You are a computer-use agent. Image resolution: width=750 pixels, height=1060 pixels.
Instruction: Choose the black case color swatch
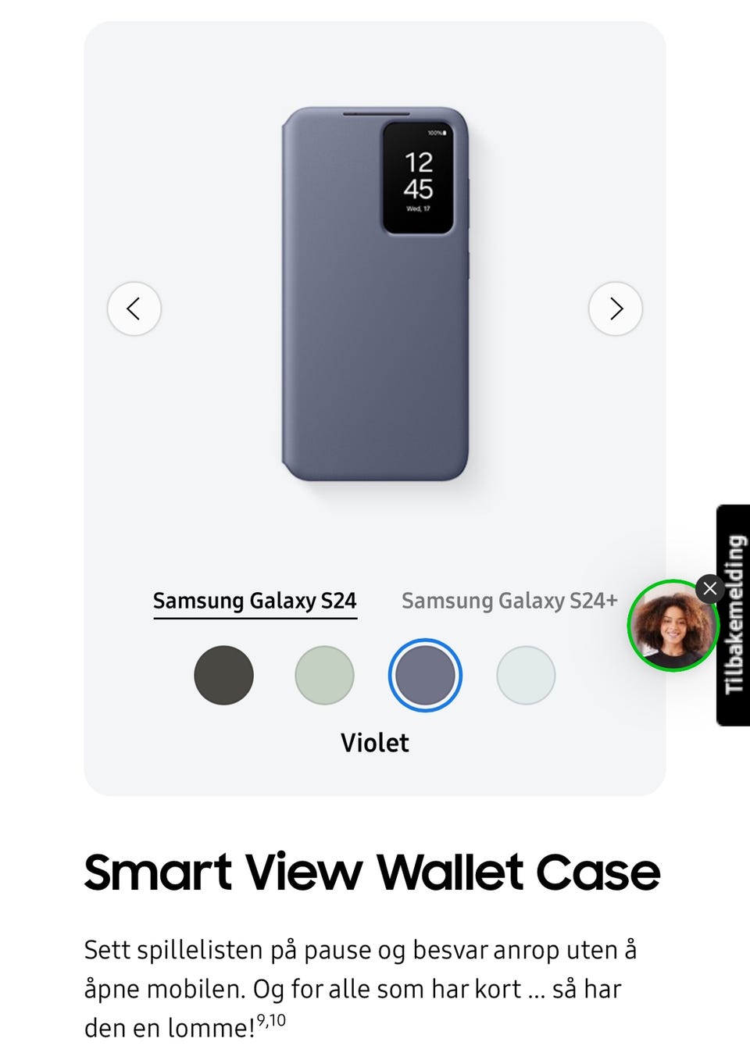coord(223,675)
